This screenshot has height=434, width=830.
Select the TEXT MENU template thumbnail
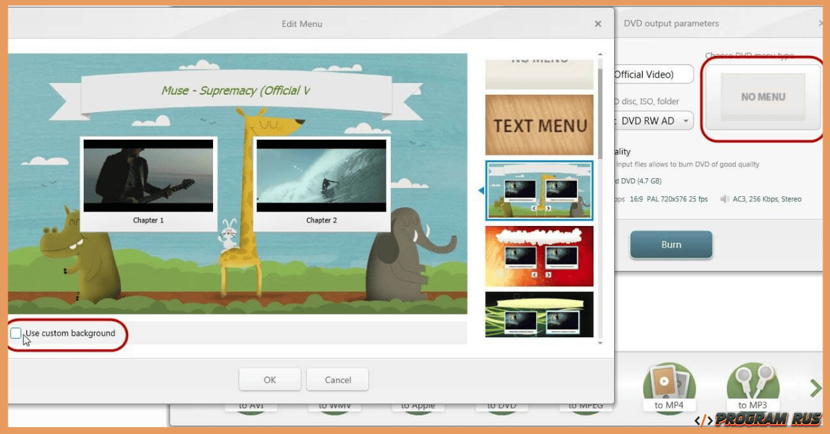pos(539,124)
